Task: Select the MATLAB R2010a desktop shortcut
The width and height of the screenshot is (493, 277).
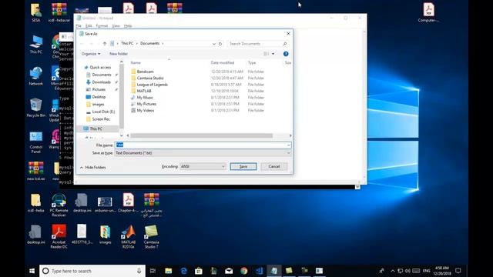Action: pyautogui.click(x=129, y=236)
